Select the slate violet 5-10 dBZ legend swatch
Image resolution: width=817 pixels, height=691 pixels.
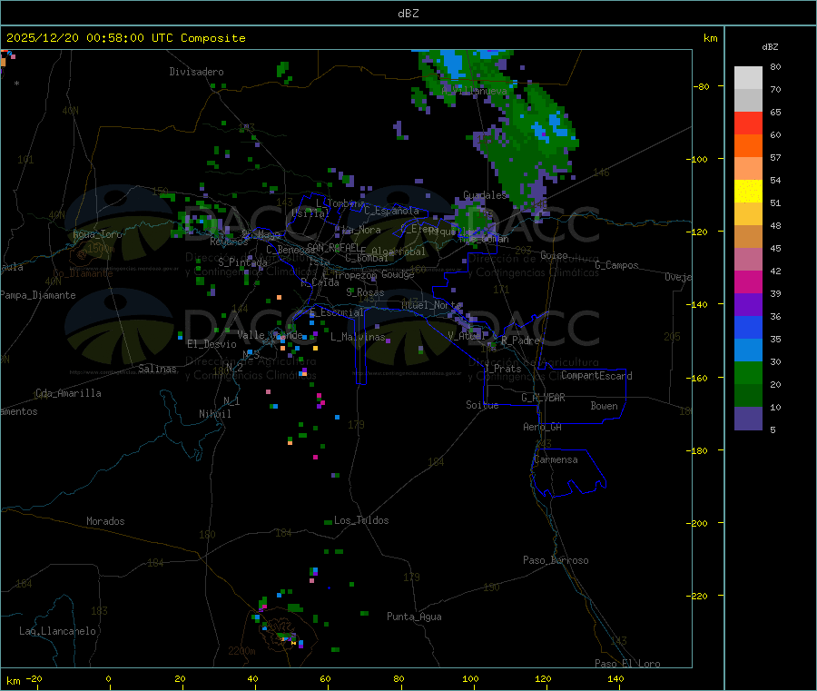point(748,419)
